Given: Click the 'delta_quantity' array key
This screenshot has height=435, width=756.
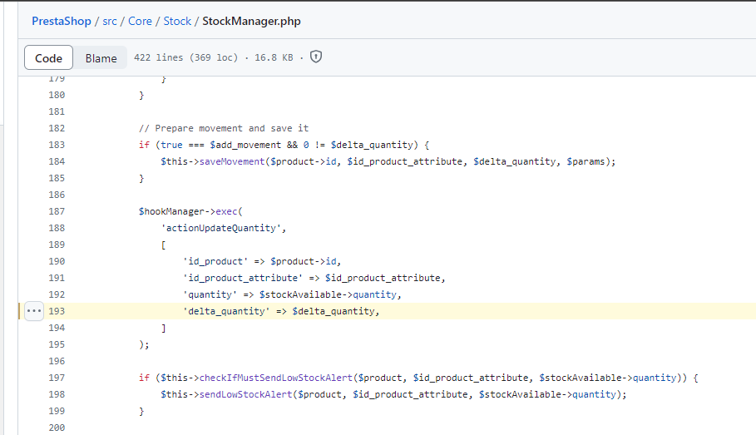Looking at the screenshot, I should pos(226,311).
